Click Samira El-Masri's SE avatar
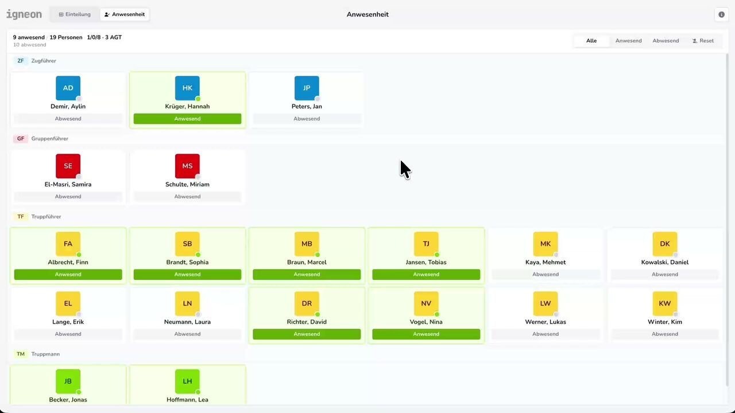The image size is (735, 413). coord(68,166)
